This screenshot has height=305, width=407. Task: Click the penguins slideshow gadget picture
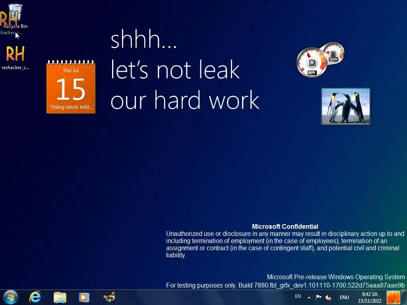[346, 106]
